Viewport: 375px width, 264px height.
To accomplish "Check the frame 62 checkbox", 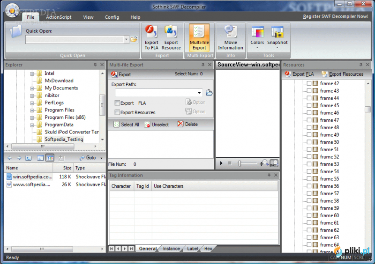I will click(x=309, y=230).
